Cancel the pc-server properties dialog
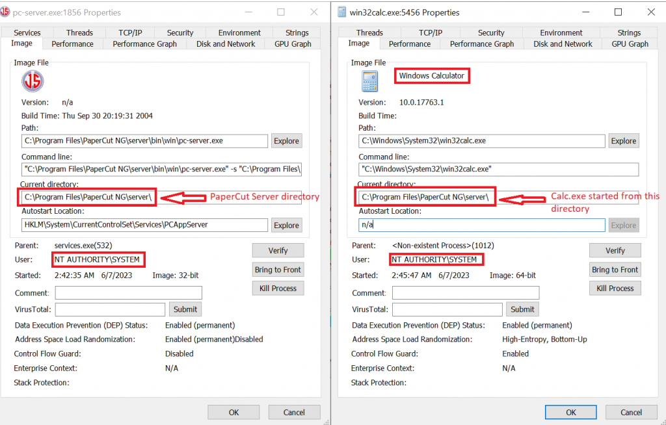This screenshot has height=425, width=666. (x=294, y=412)
